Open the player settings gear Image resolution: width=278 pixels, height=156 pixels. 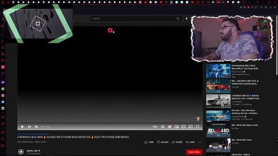pos(170,127)
